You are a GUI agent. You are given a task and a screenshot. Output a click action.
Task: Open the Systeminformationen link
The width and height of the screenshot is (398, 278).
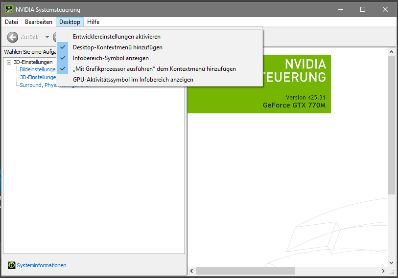pos(42,265)
